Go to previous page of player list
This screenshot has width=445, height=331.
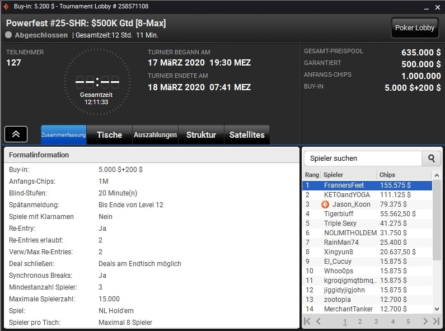point(318,321)
